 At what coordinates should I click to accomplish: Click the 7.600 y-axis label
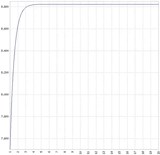[x=5, y=138]
